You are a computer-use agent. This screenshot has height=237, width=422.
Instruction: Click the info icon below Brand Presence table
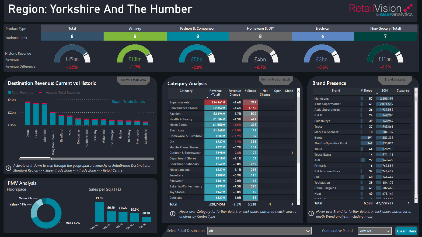(x=311, y=214)
